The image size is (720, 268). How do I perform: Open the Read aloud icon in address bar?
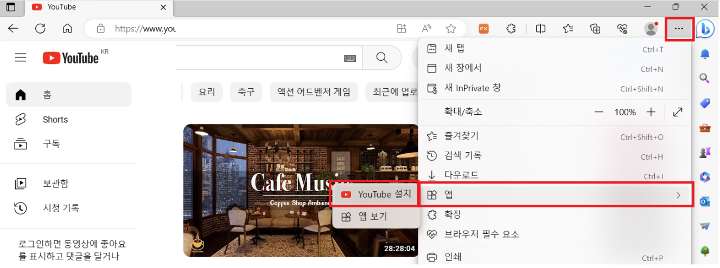[x=426, y=29]
